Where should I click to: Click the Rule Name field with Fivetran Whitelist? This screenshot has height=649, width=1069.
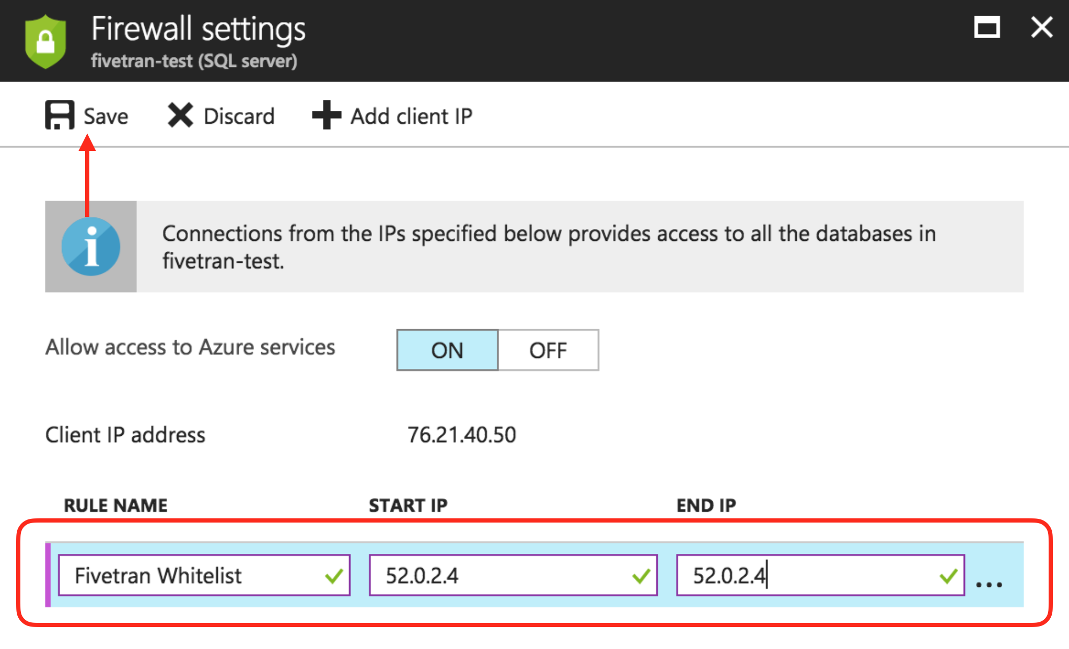pyautogui.click(x=204, y=575)
